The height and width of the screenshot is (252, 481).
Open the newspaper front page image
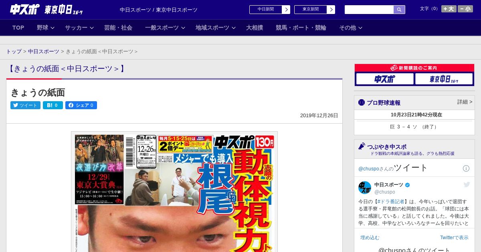[x=174, y=192]
